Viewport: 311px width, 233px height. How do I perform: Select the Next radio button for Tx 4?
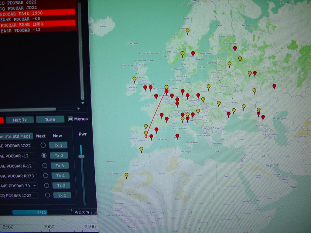(x=46, y=176)
